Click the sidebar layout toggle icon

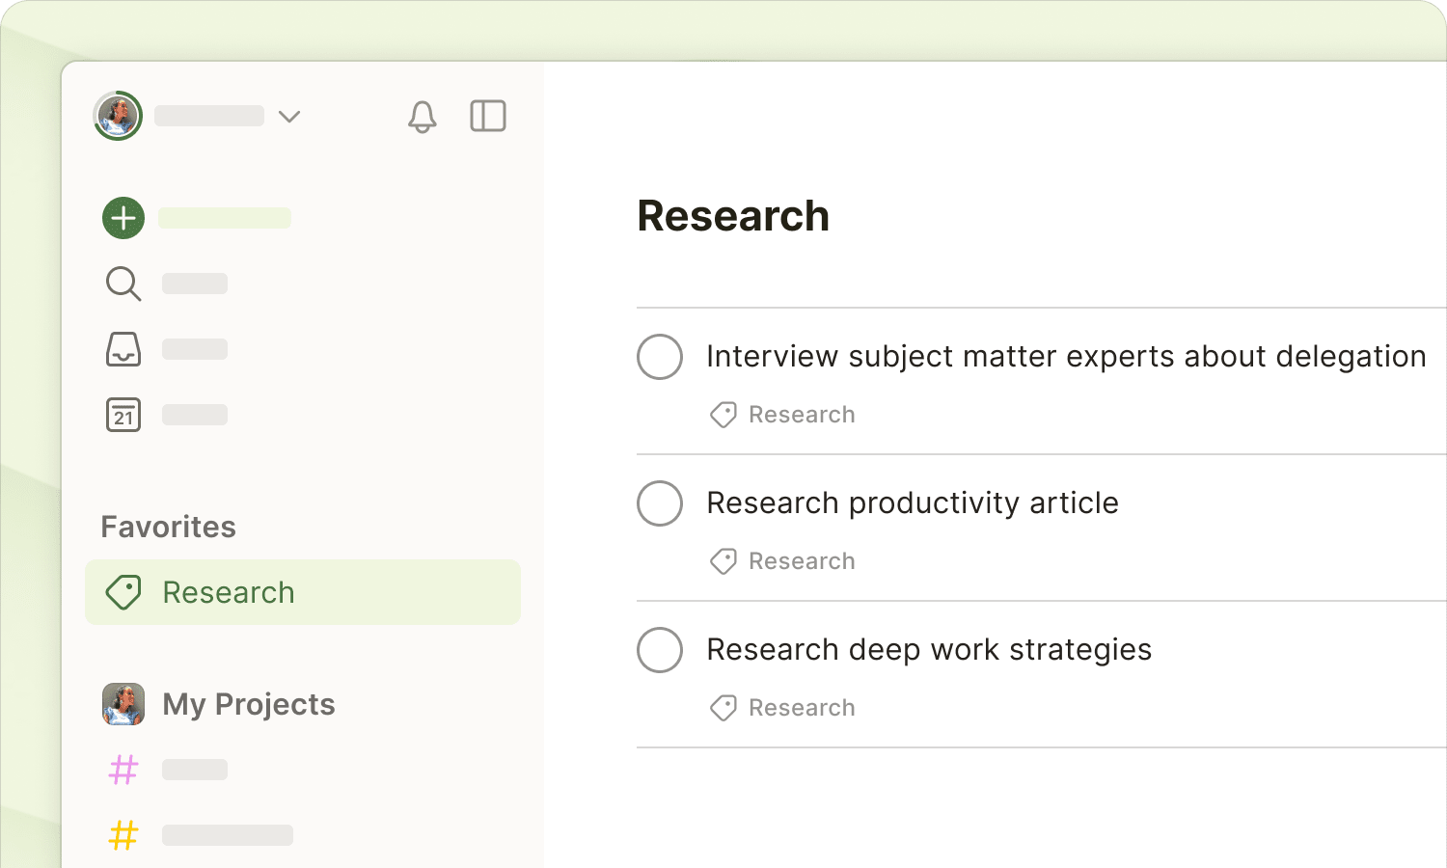coord(488,116)
